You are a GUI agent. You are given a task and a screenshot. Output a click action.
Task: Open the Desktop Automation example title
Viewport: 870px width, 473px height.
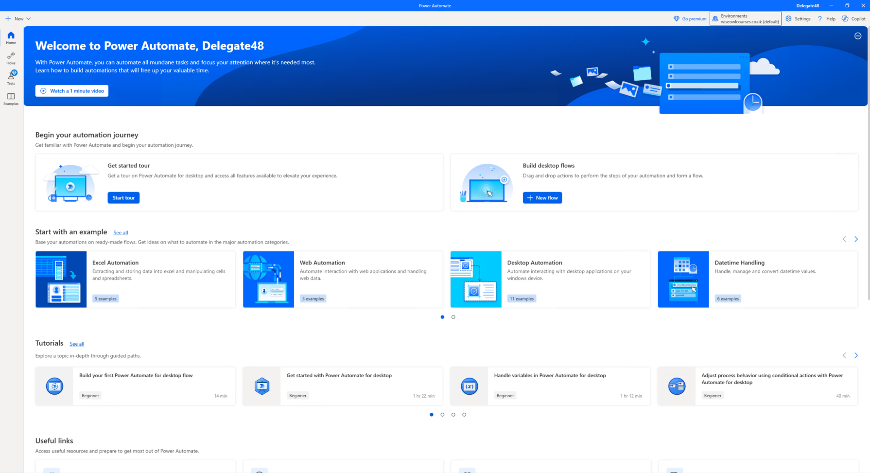535,263
